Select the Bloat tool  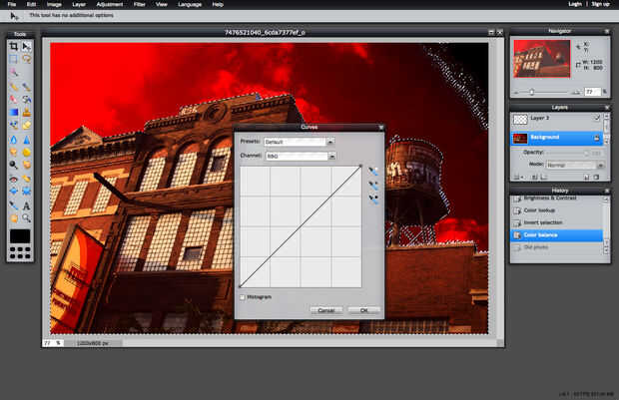point(13,192)
